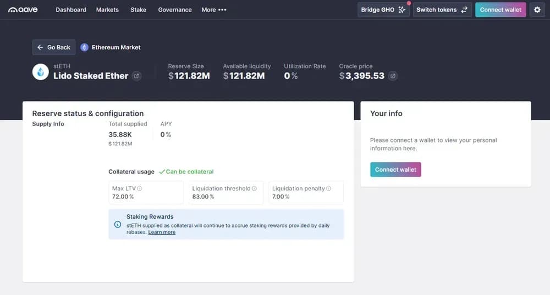The image size is (550, 295).
Task: Open the oracle price external link icon
Action: [393, 76]
